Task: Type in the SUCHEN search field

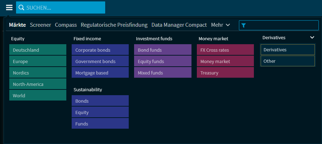Action: pos(64,7)
